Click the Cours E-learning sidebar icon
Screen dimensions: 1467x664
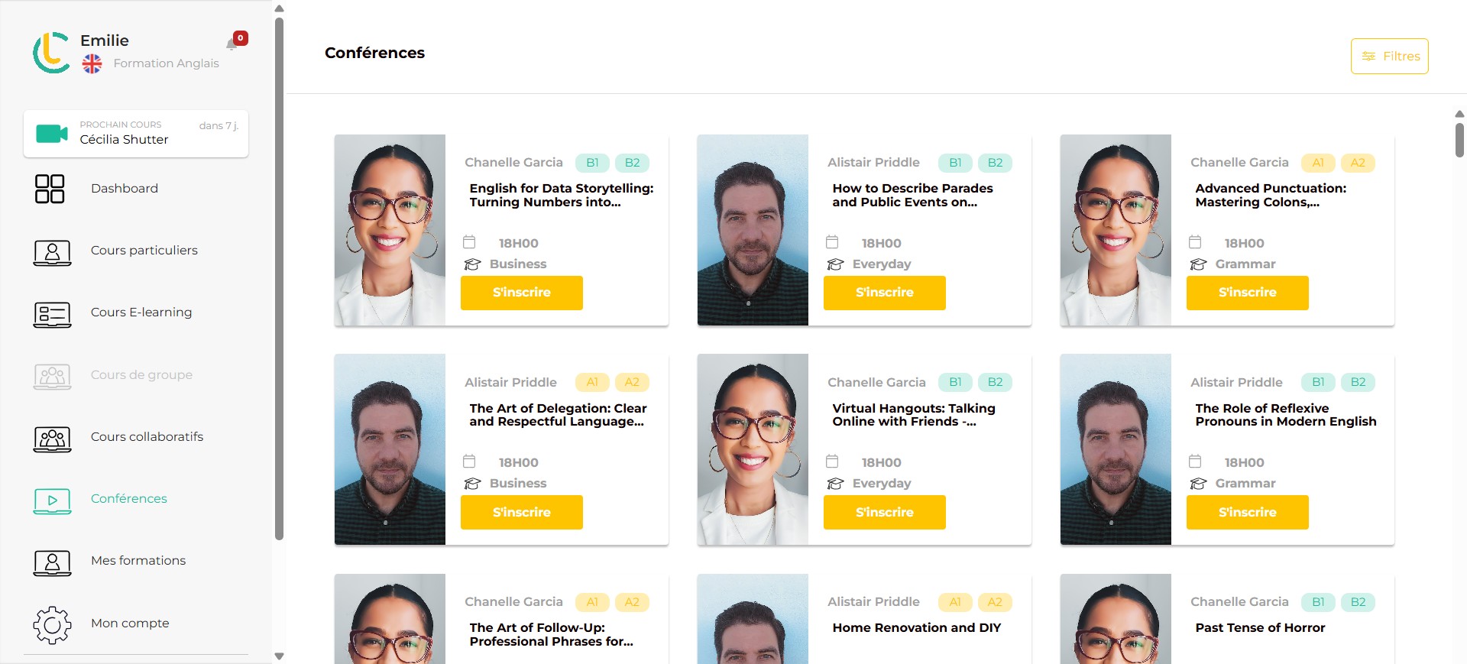pyautogui.click(x=52, y=314)
